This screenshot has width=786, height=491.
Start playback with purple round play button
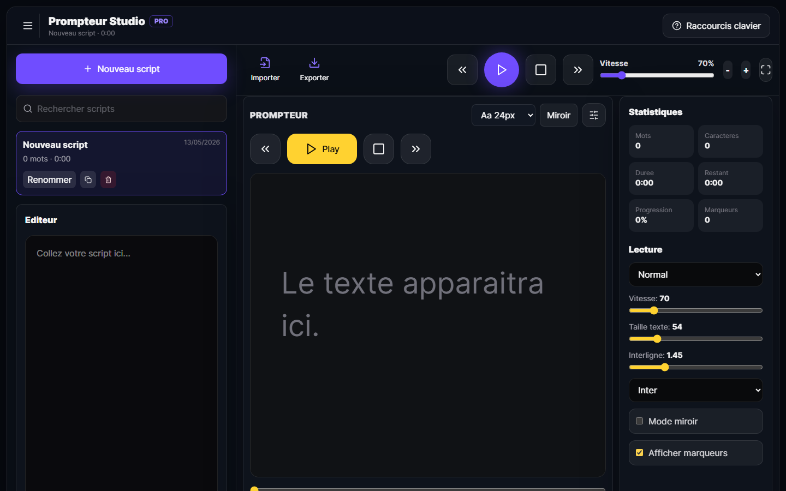(502, 70)
